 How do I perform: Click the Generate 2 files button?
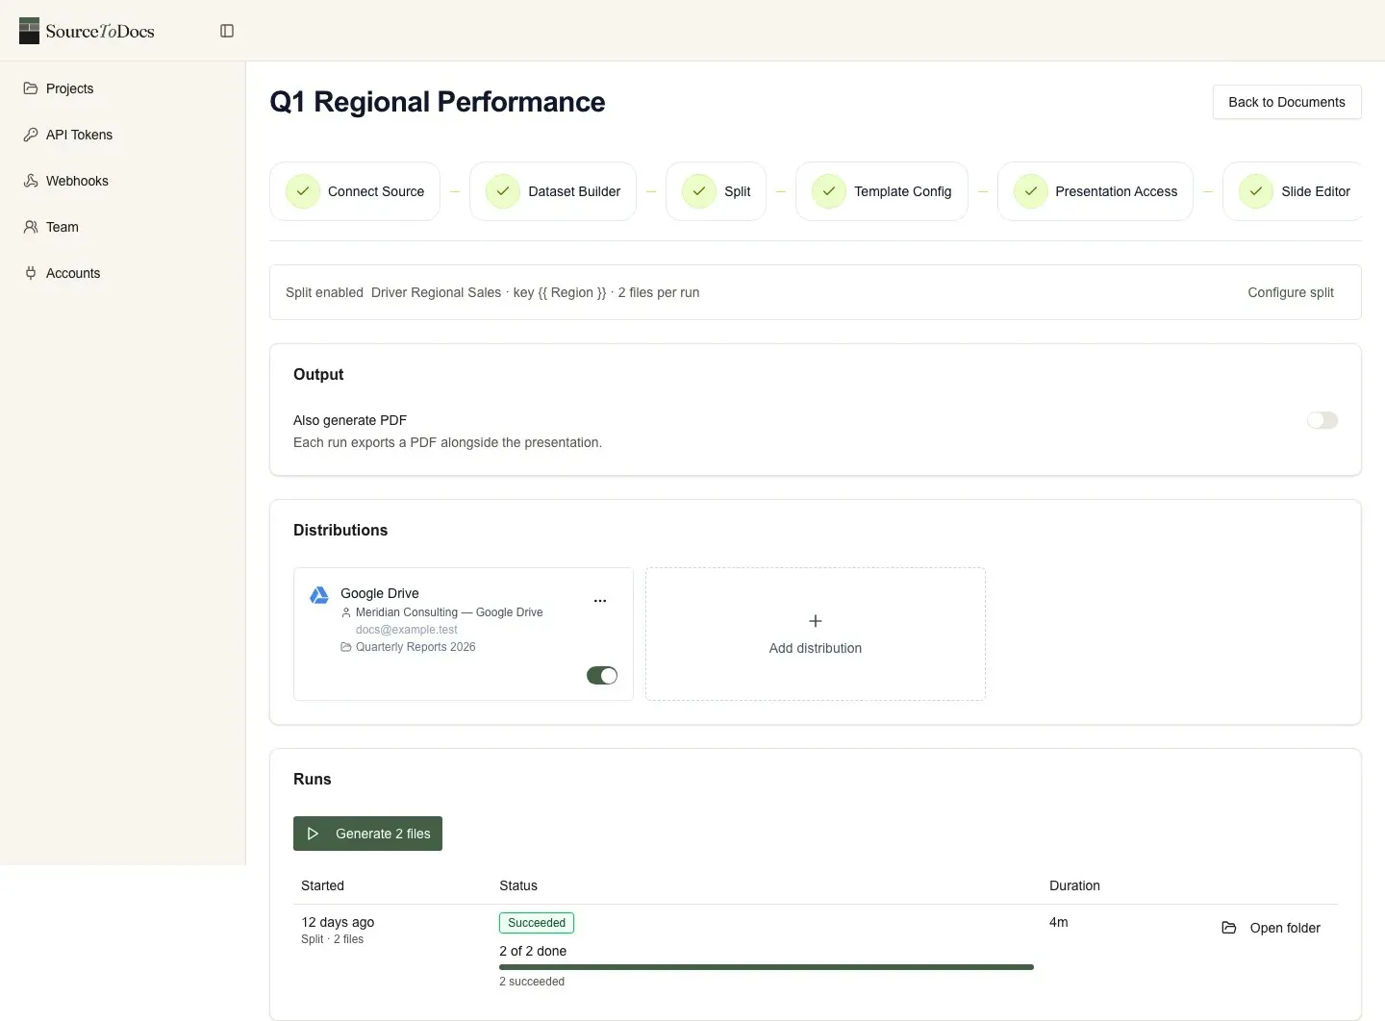(x=367, y=834)
